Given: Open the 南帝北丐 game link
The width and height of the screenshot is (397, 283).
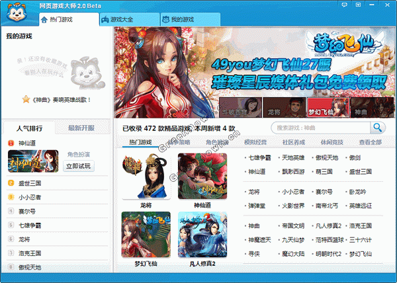Looking at the screenshot, I should click(327, 206).
